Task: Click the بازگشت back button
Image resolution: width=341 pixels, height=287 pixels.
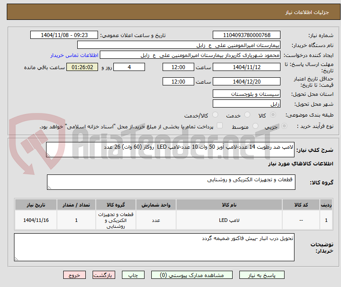Action: (104, 275)
